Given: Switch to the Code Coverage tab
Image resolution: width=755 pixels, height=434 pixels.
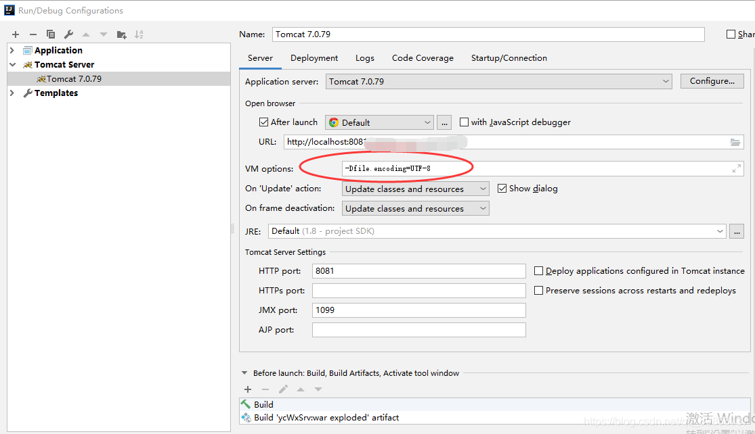Looking at the screenshot, I should click(423, 58).
